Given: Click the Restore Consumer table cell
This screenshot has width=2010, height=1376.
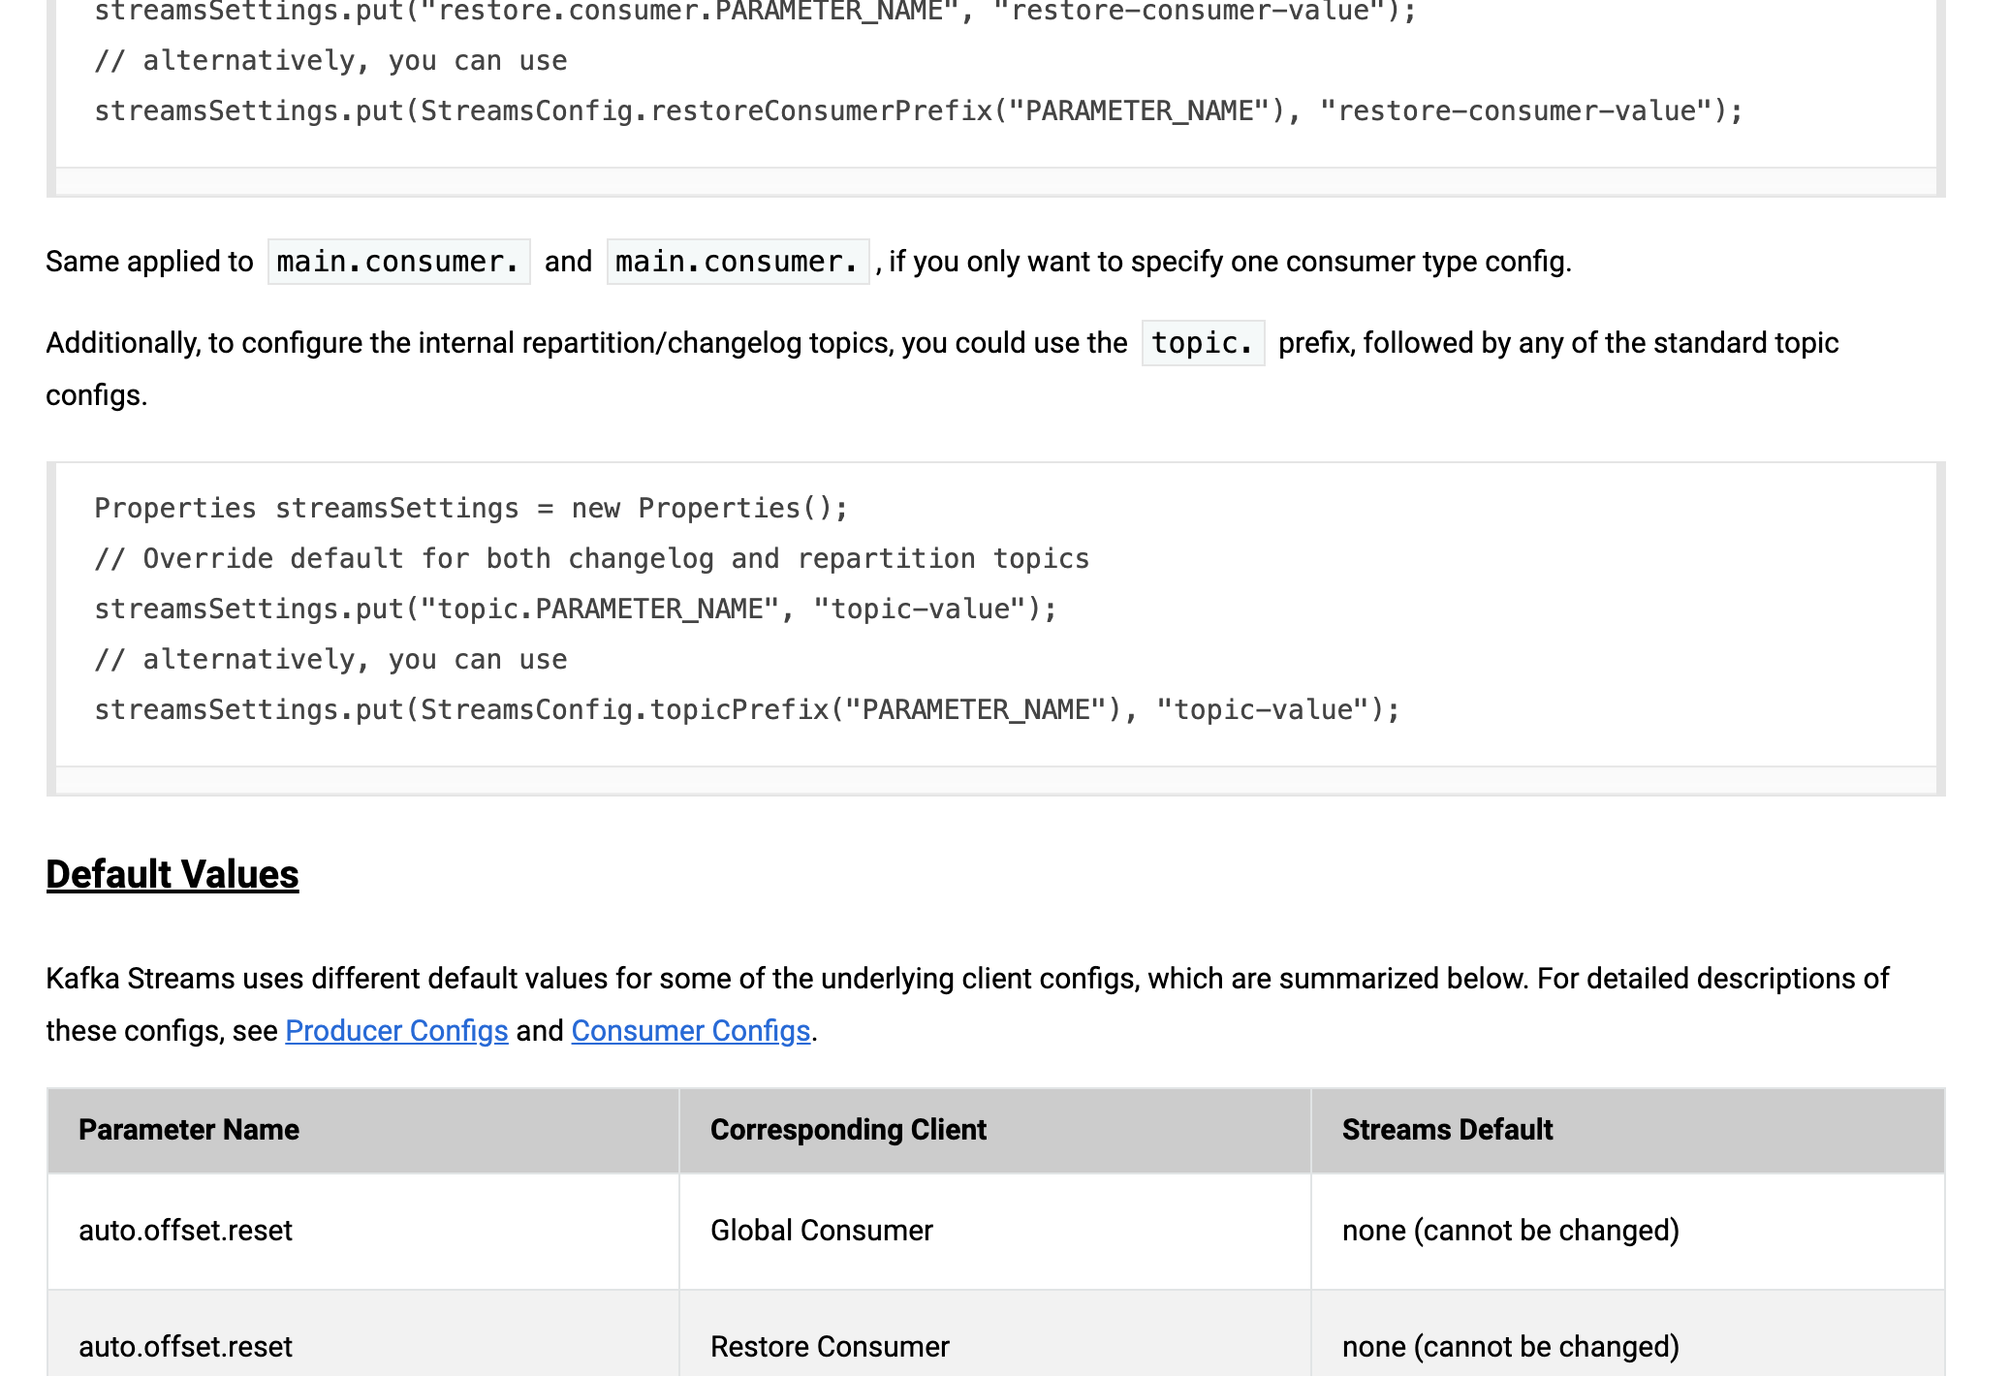Looking at the screenshot, I should [x=830, y=1347].
